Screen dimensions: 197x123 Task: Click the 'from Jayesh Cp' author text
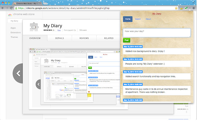click(70, 30)
